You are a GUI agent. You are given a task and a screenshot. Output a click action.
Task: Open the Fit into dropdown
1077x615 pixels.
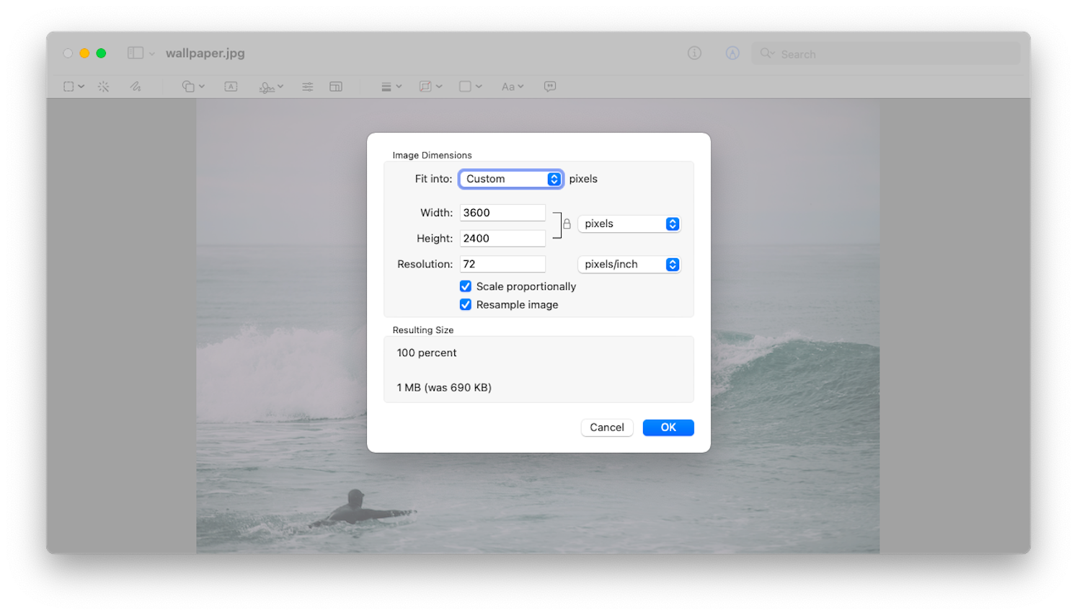[x=510, y=179]
